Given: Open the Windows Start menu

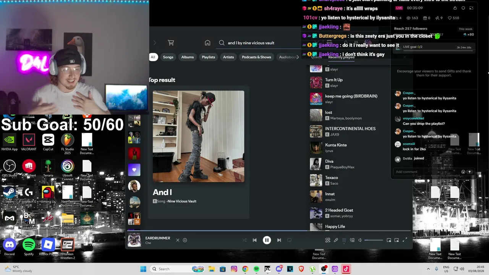Looking at the screenshot, I should click(x=143, y=269).
